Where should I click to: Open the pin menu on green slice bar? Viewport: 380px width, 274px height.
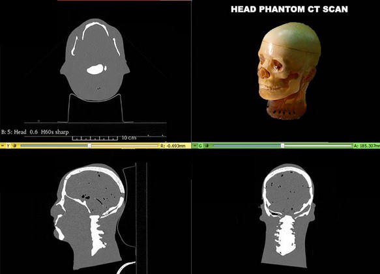pos(195,146)
